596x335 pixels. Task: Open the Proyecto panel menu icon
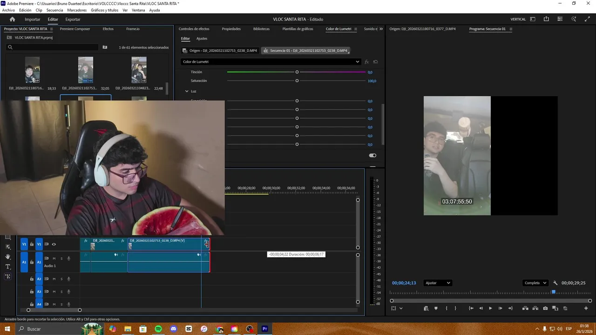pyautogui.click(x=52, y=29)
